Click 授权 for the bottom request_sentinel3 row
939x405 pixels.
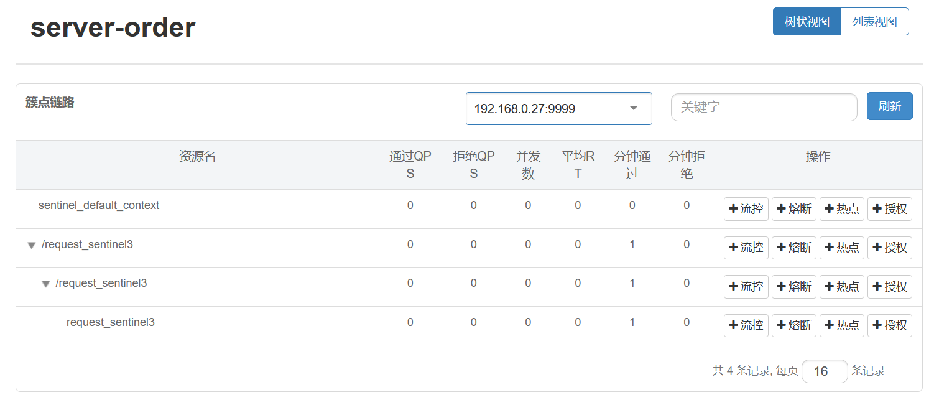tap(889, 325)
